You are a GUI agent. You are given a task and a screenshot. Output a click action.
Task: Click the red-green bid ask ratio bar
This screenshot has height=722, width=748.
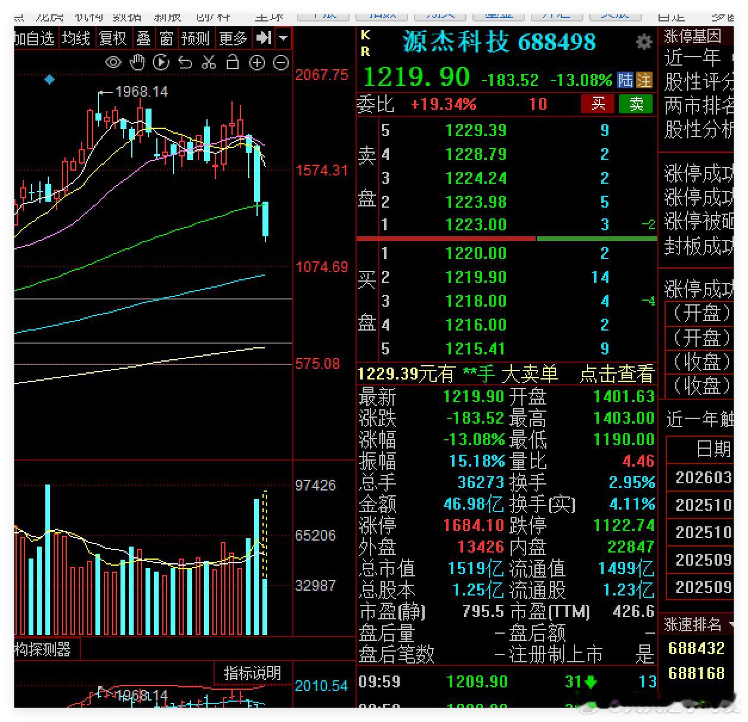click(506, 239)
